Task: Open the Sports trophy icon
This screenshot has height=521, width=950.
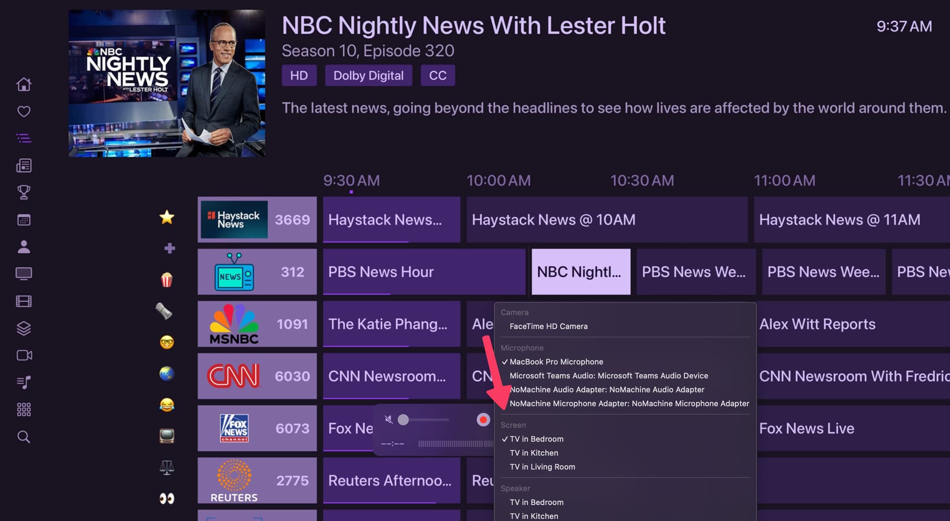Action: (24, 192)
